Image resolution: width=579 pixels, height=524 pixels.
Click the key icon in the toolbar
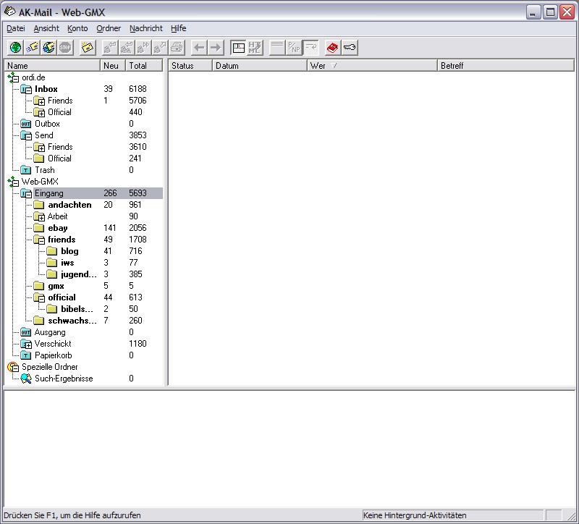click(350, 48)
